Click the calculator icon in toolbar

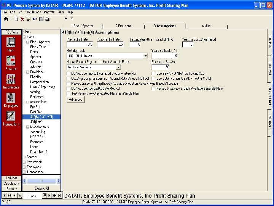[41, 19]
